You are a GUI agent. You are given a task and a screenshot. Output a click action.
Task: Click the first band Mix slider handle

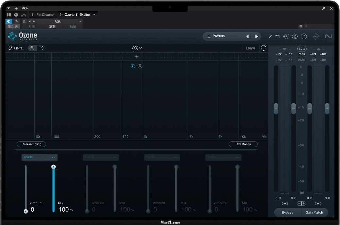click(53, 167)
